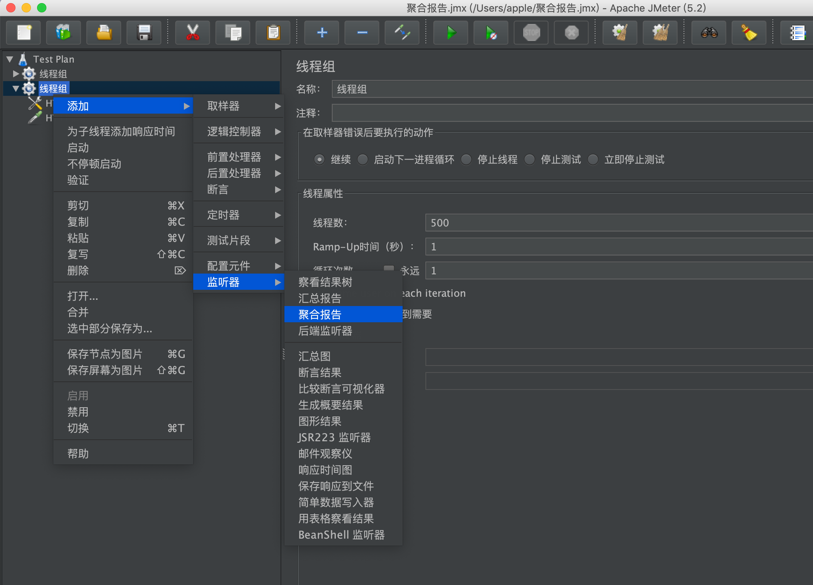Viewport: 813px width, 585px height.
Task: Click the Test Plan flask icon
Action: 23,59
